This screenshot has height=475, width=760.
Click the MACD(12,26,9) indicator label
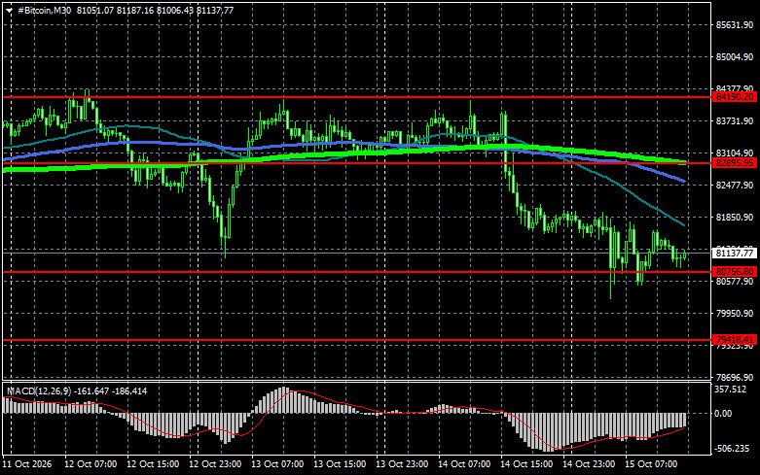click(x=39, y=390)
